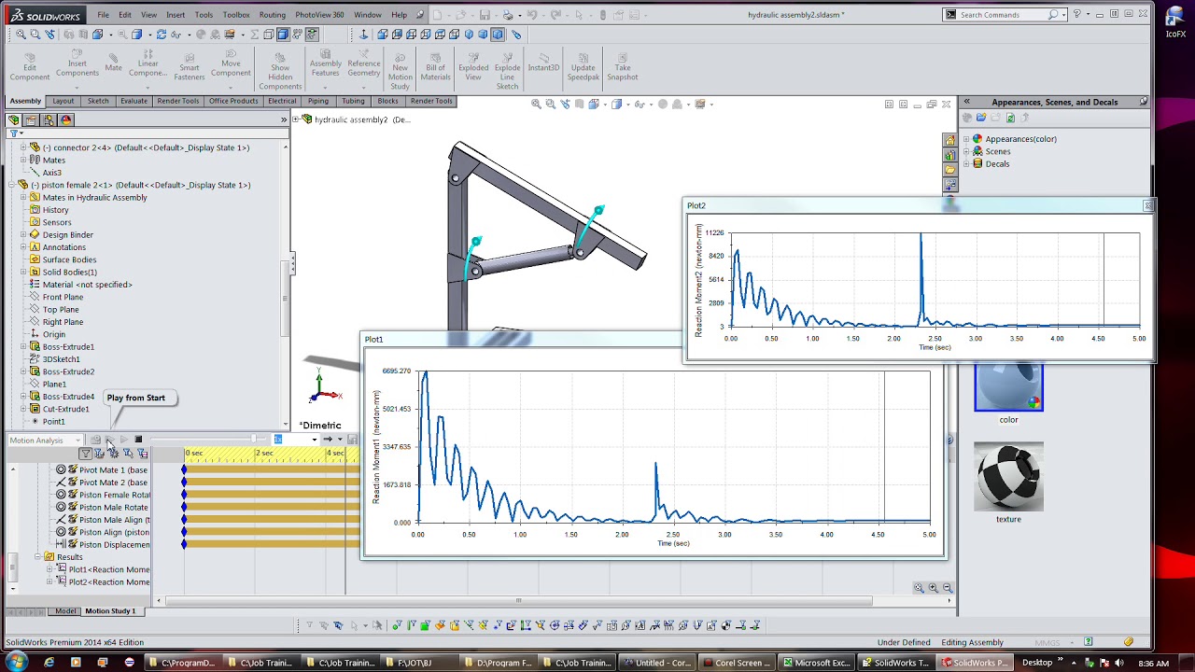Create a New Motion Study
Screen dimensions: 1195x672
[400, 70]
